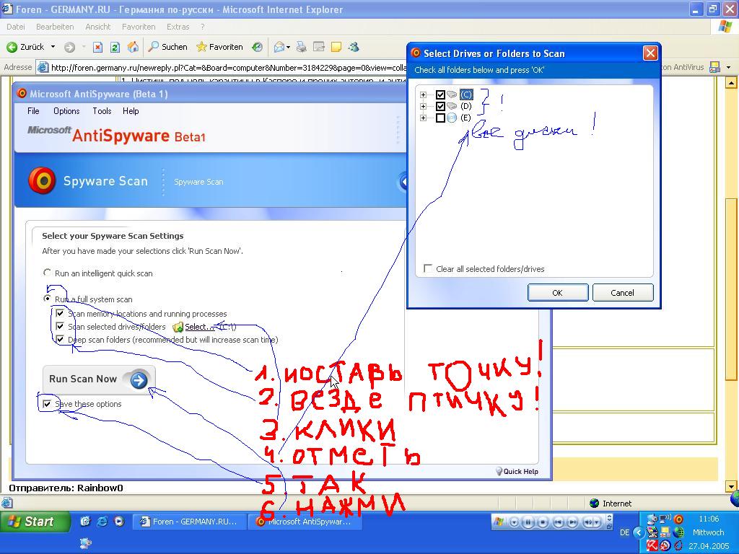Print the page with the printer icon
Screen dimensions: 739x554
301,47
